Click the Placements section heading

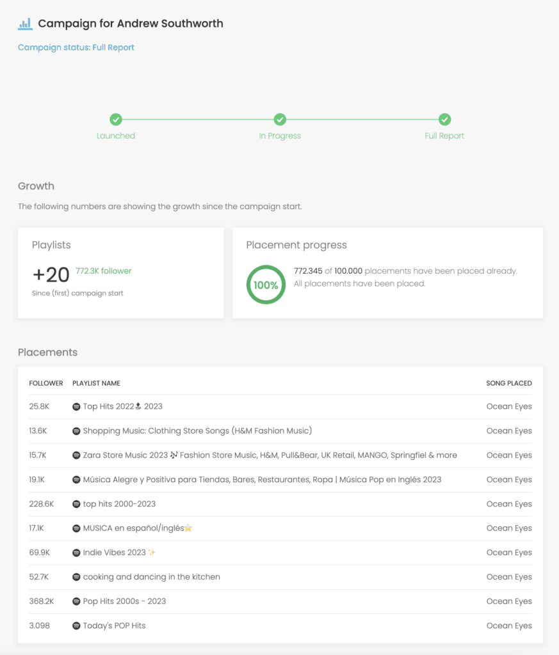tap(47, 352)
